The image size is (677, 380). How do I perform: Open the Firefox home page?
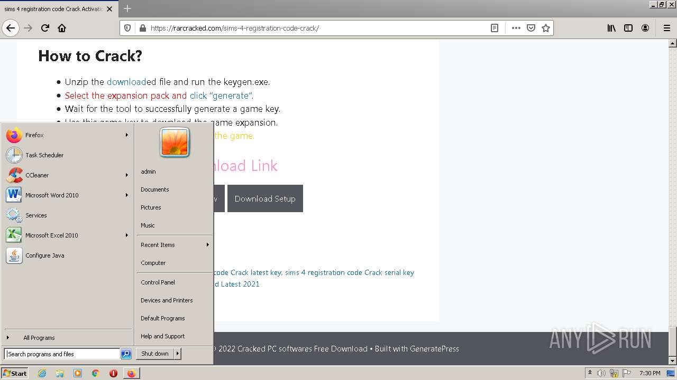point(62,28)
